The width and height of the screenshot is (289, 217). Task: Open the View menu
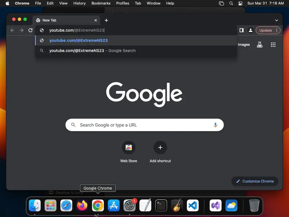click(x=64, y=3)
